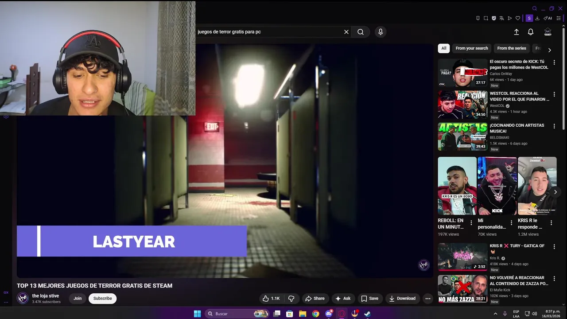Click the video player area
This screenshot has height=319, width=567.
(225, 160)
